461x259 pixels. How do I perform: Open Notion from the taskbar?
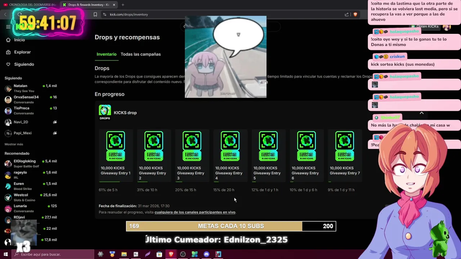pyautogui.click(x=136, y=254)
